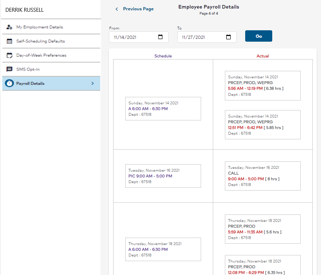Click the Previous Page link

pos(138,9)
